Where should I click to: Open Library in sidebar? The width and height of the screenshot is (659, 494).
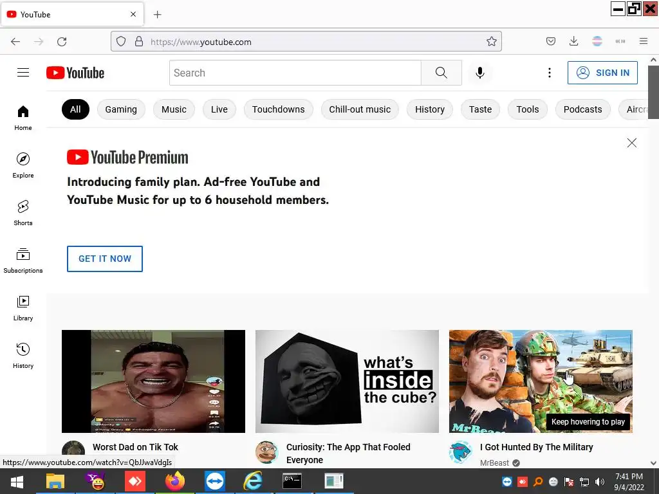(x=23, y=308)
